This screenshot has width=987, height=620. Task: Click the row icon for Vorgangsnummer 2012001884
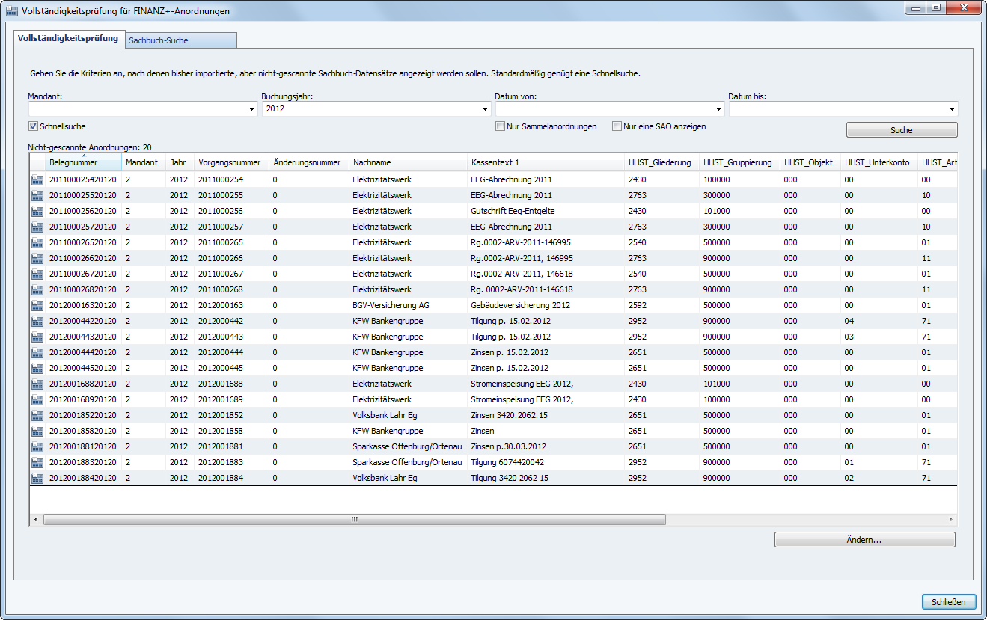[37, 478]
